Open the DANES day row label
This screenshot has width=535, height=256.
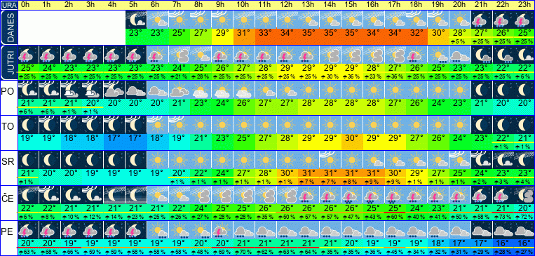[x=8, y=27]
